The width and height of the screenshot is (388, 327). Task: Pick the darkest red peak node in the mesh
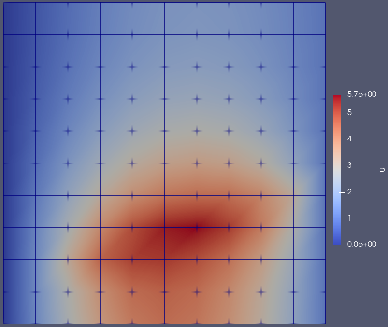tap(197, 227)
